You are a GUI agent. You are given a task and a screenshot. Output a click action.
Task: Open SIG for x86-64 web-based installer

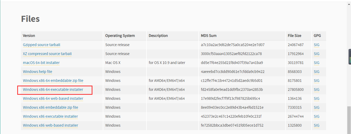click(x=317, y=98)
